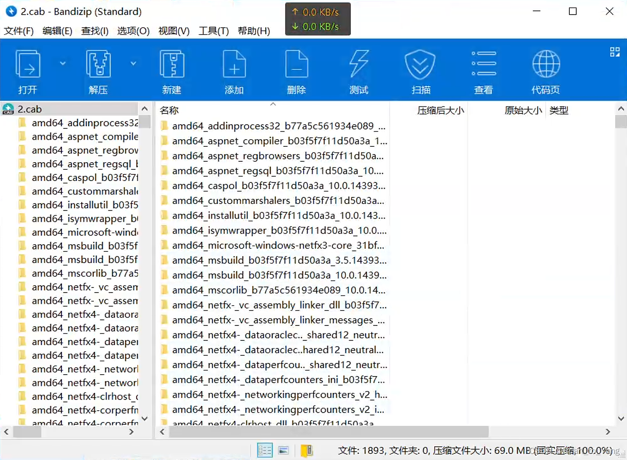Screen dimensions: 627x460
Task: Open the 查看 (View) list icon
Action: (483, 70)
